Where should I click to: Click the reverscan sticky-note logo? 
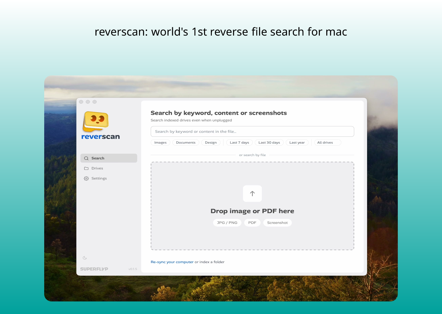point(95,121)
